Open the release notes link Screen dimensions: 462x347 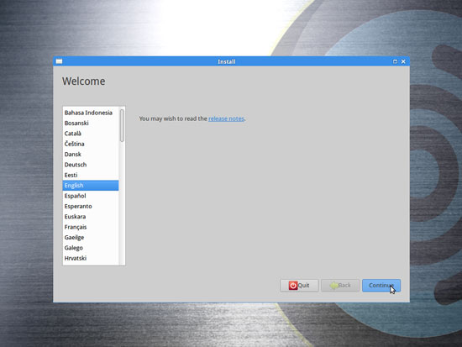(226, 118)
